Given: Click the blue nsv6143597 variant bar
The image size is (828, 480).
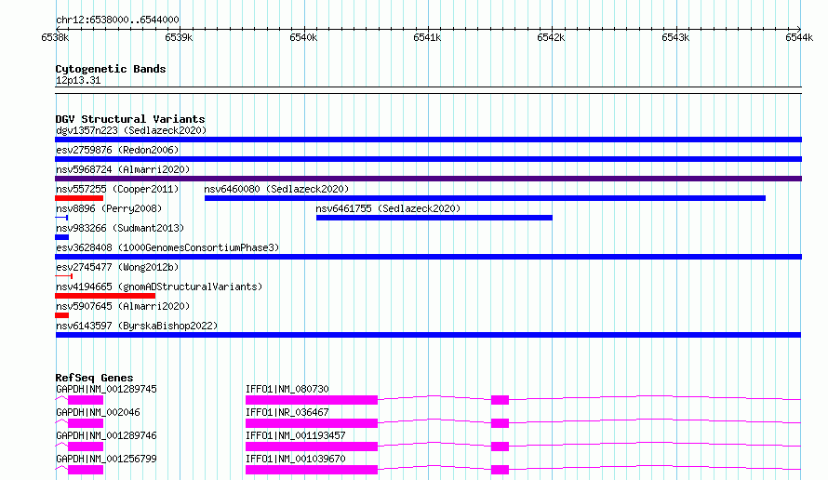Looking at the screenshot, I should click(x=428, y=335).
